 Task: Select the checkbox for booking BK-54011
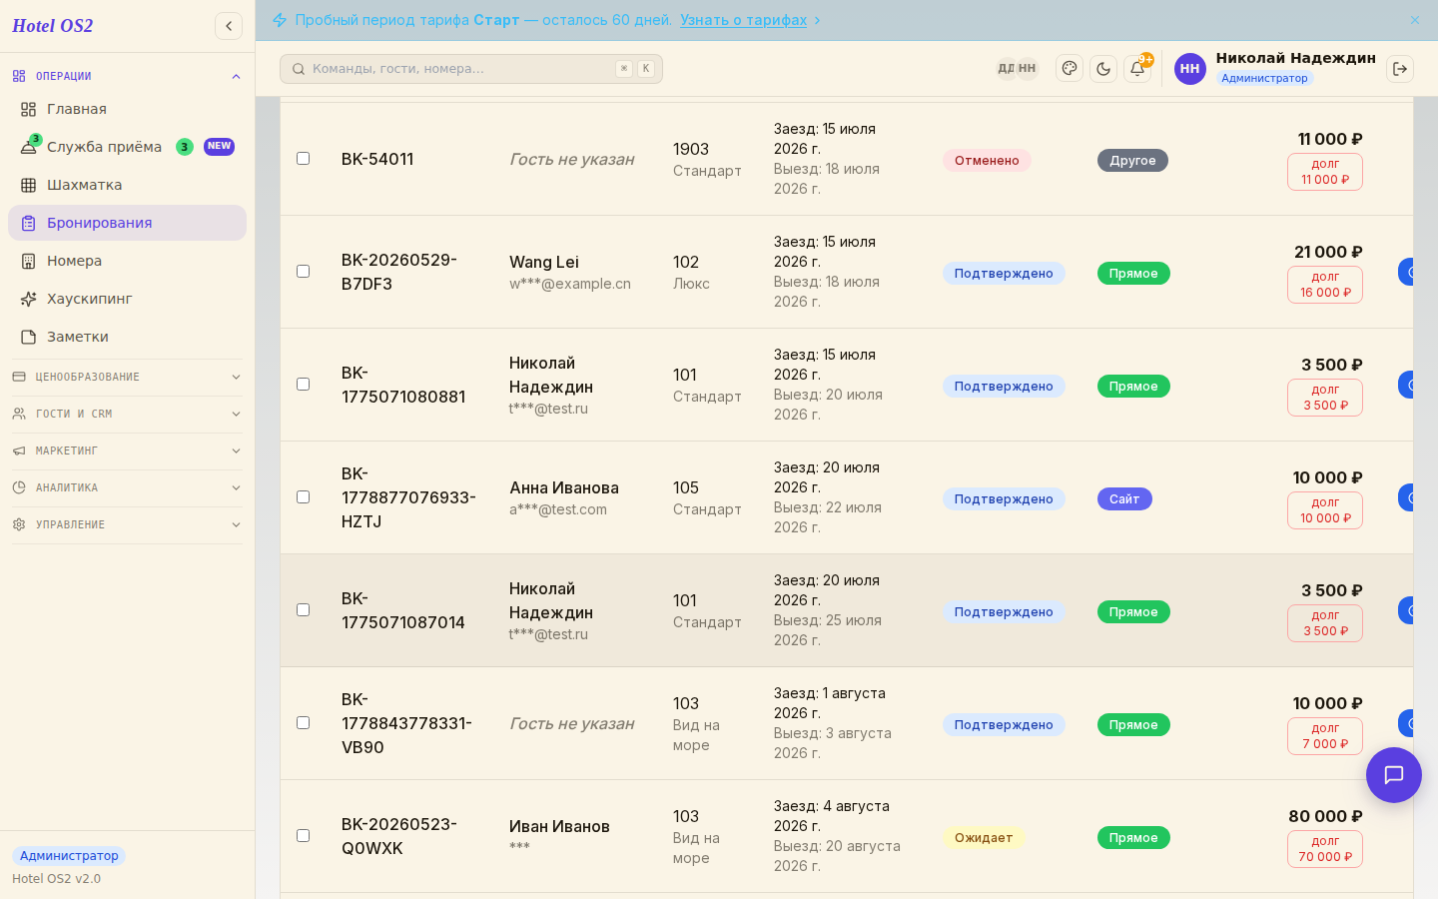(x=303, y=159)
